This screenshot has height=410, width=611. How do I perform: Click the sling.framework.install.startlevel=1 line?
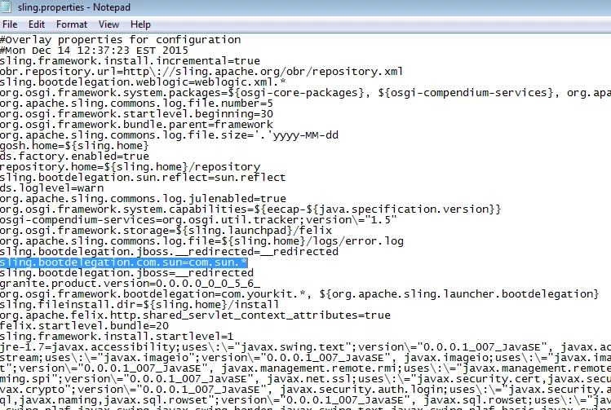(x=117, y=337)
